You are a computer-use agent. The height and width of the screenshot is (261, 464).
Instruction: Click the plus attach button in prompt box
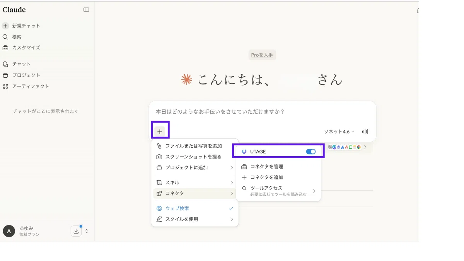[160, 131]
